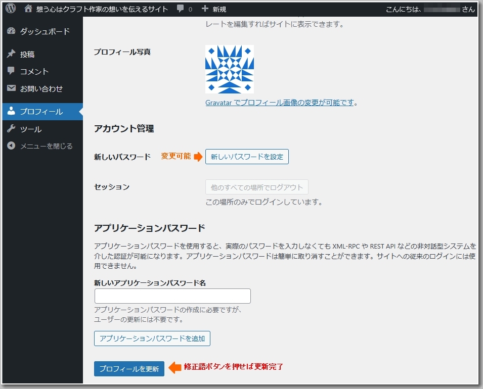483x389 pixels.
Task: Open the Gravatar profile image link
Action: (x=279, y=103)
